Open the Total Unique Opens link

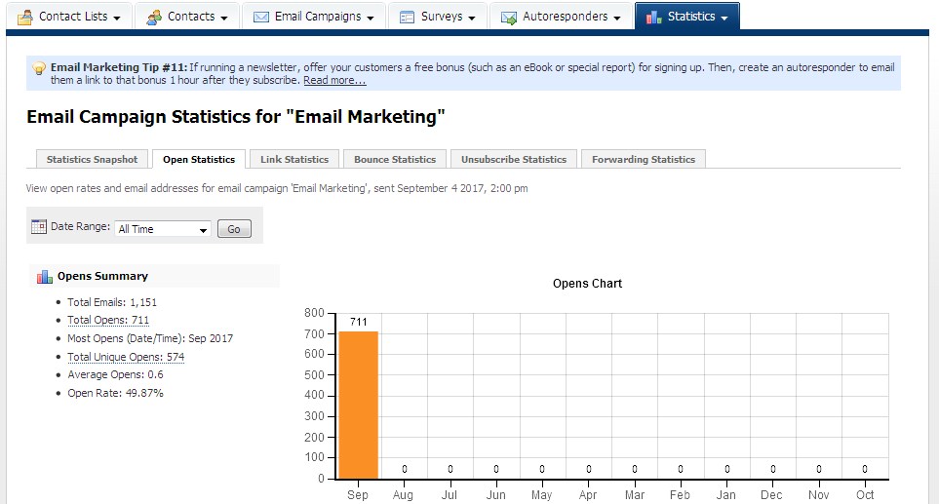coord(126,357)
